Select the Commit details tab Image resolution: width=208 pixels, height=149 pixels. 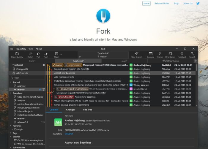click(54, 110)
